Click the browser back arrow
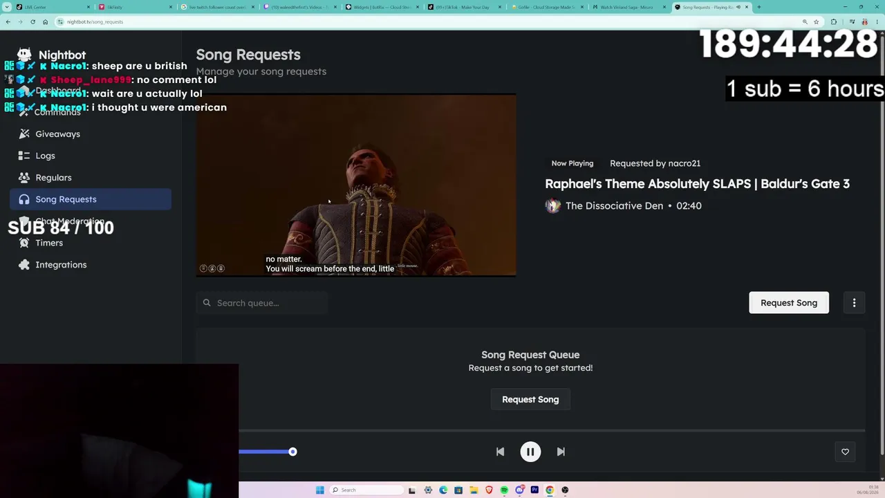Image resolution: width=885 pixels, height=498 pixels. pyautogui.click(x=8, y=21)
